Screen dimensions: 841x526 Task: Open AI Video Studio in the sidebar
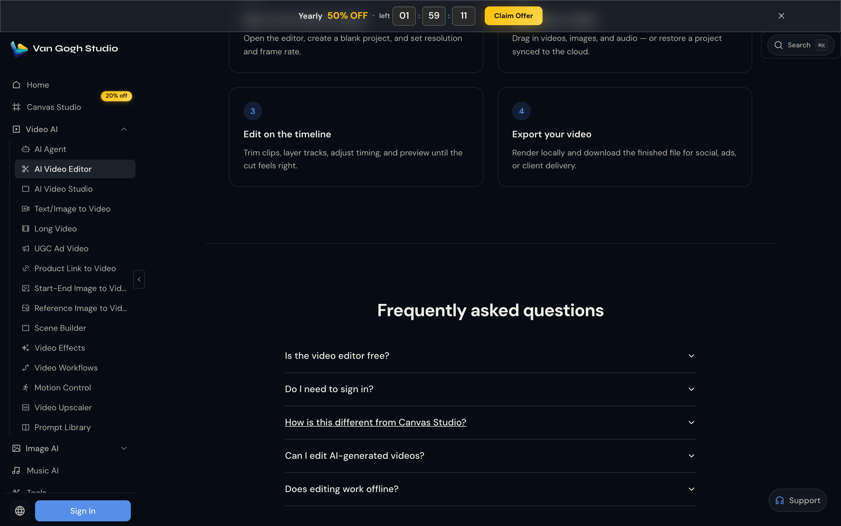tap(75, 189)
